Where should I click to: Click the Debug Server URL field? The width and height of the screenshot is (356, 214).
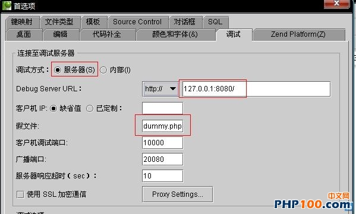tap(256, 89)
